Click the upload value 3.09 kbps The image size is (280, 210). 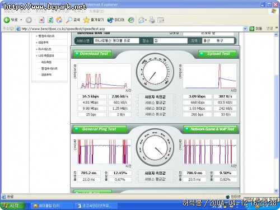(x=197, y=96)
